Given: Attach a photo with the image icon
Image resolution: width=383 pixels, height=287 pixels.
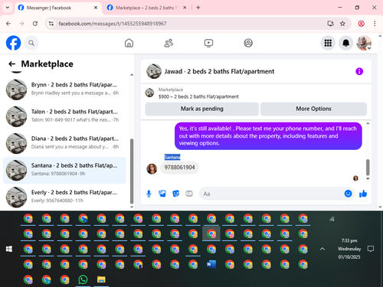Looking at the screenshot, I should coord(162,194).
